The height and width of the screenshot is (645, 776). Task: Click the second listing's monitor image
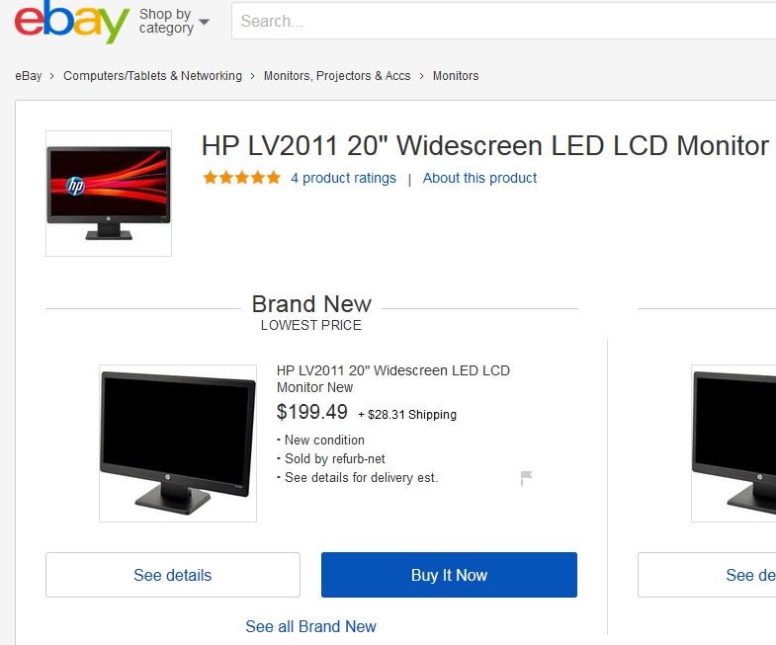pyautogui.click(x=733, y=443)
